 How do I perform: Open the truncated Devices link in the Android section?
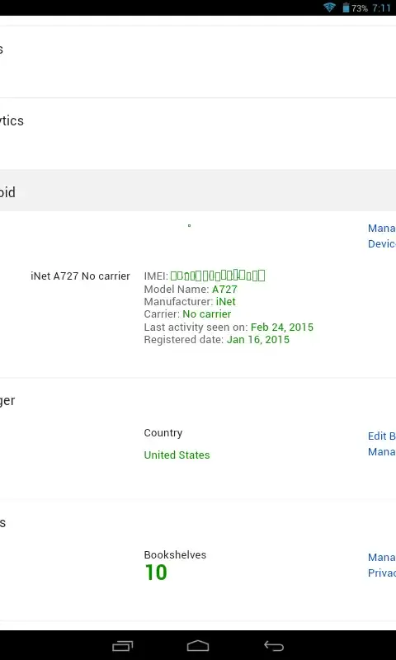click(x=382, y=243)
